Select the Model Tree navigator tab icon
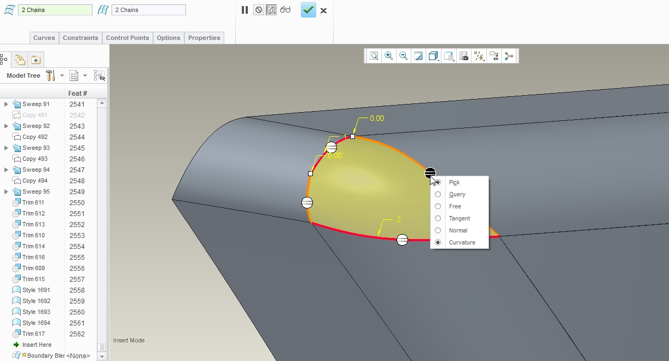The height and width of the screenshot is (361, 669). coord(3,60)
